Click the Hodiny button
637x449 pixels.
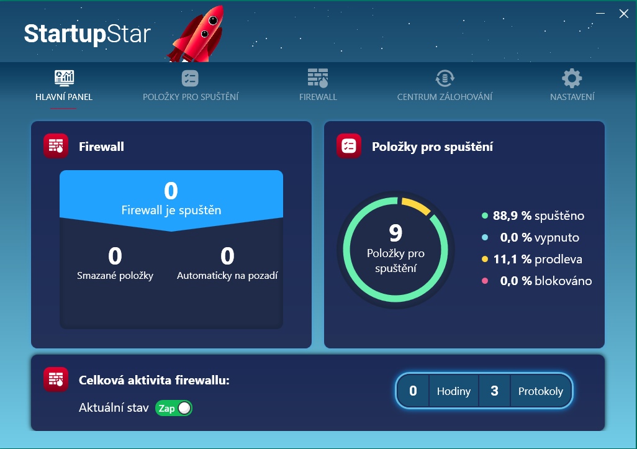click(x=453, y=391)
